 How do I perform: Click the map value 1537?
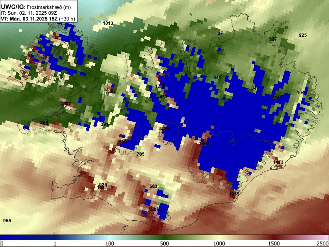tap(66, 104)
